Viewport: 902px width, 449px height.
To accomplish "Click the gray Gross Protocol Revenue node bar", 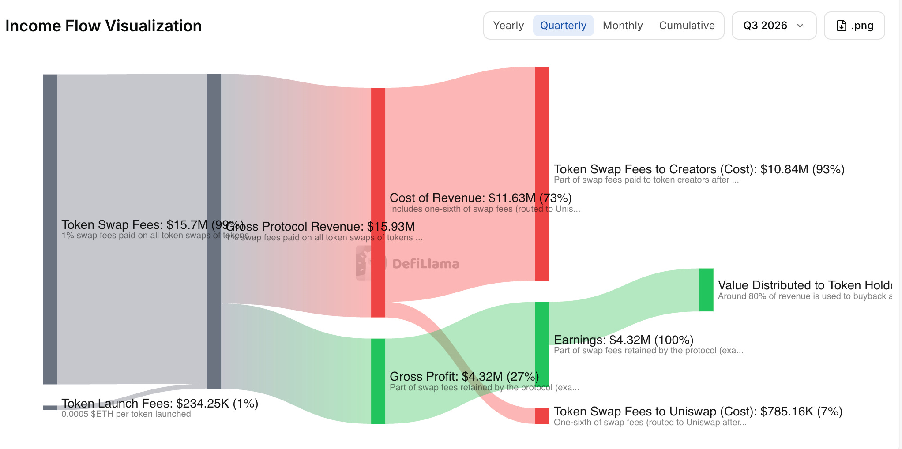I will pos(214,231).
